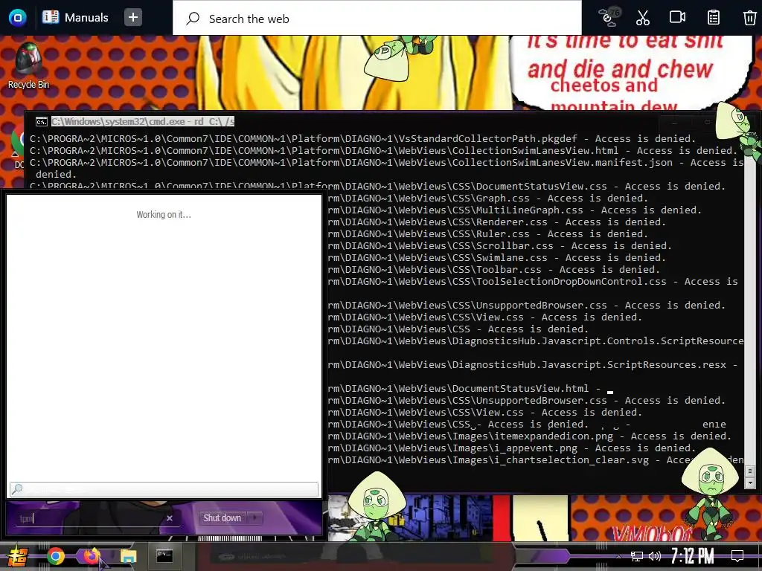Screen dimensions: 762x571
Task: Focus the Search the web field
Action: (x=377, y=19)
